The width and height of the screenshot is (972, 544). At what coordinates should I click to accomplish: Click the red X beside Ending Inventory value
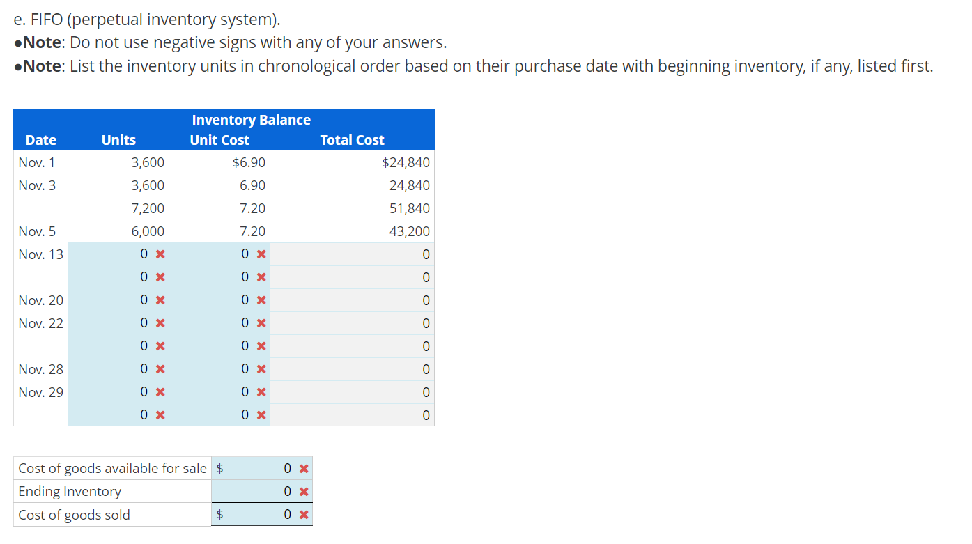click(x=302, y=491)
